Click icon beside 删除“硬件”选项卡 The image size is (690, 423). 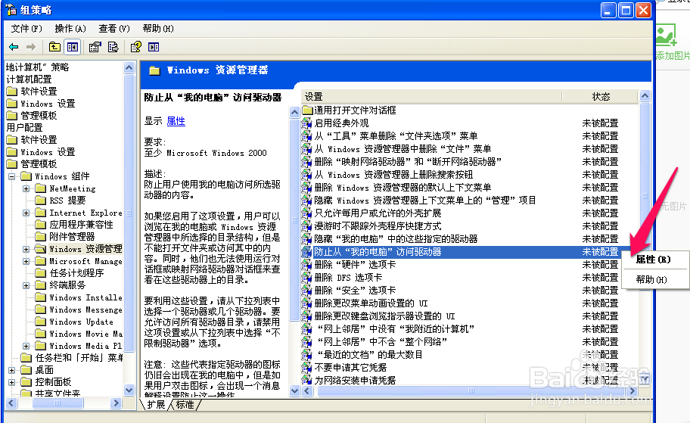click(306, 265)
